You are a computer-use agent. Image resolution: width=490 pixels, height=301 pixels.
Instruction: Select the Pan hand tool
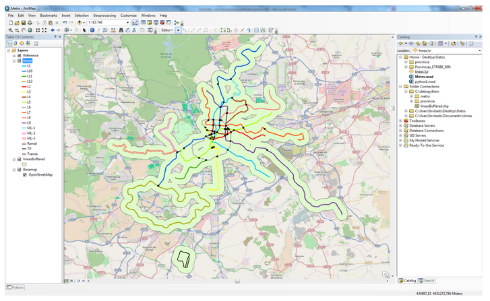pyautogui.click(x=24, y=30)
